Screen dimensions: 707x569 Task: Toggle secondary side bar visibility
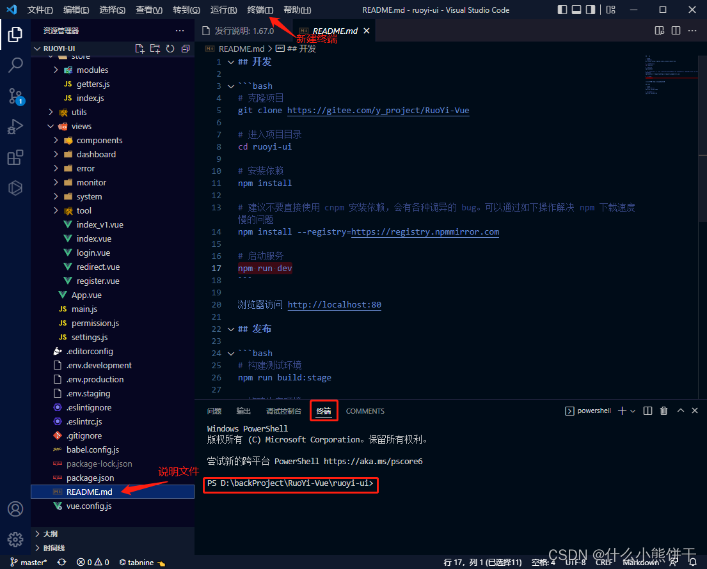(590, 10)
